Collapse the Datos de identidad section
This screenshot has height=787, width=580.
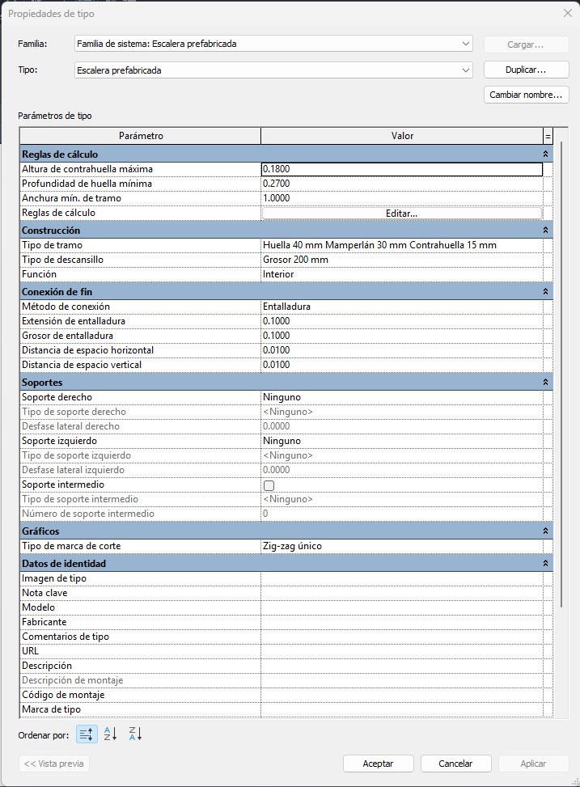(546, 564)
